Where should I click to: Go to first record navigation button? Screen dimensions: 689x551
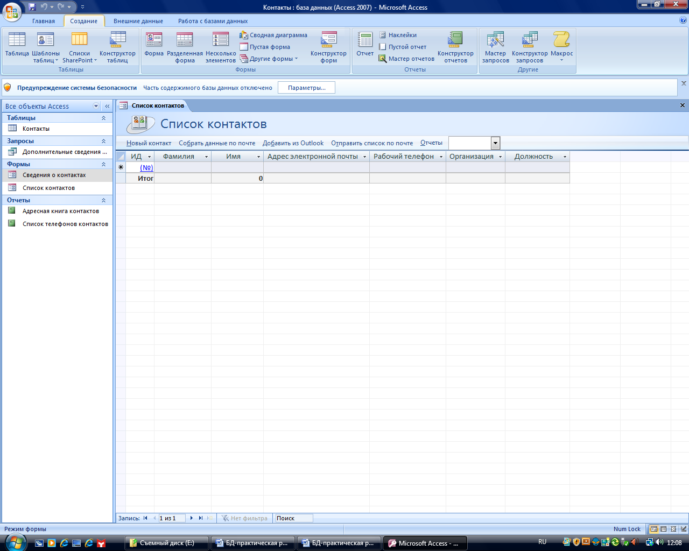[145, 518]
